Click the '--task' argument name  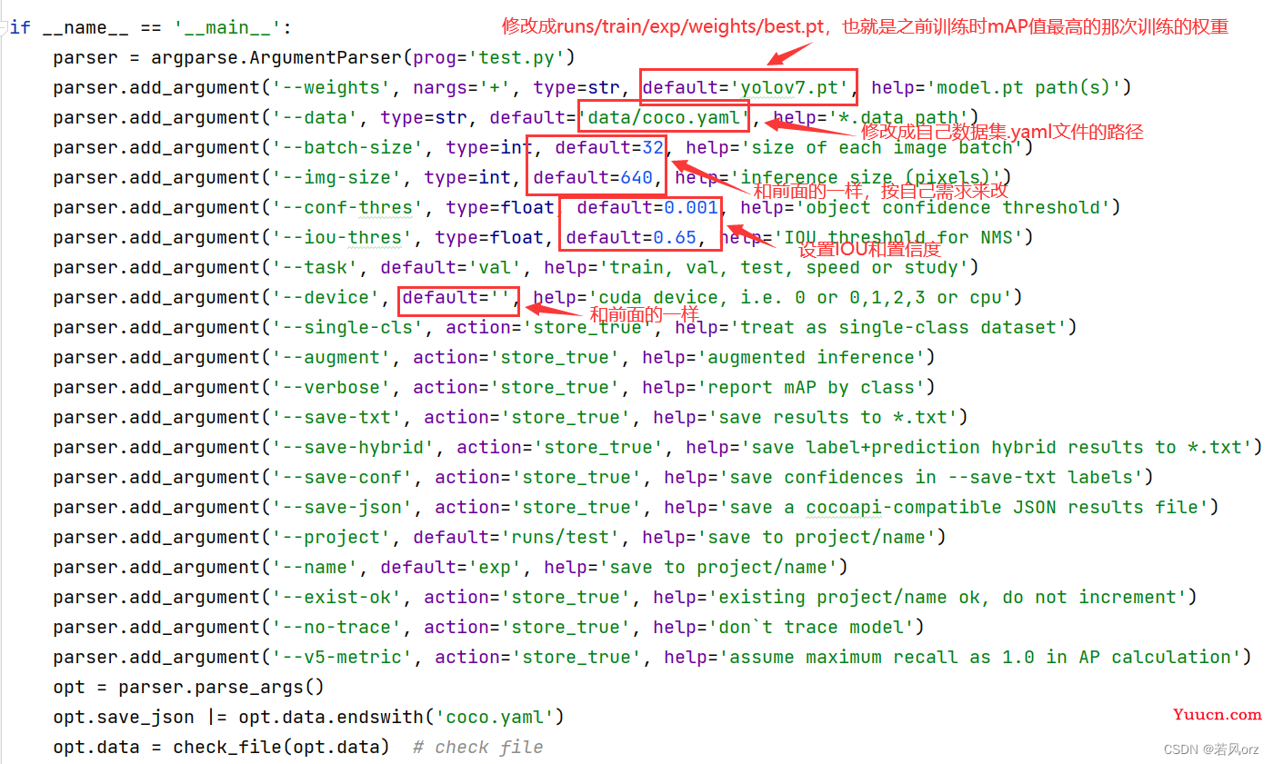[315, 267]
